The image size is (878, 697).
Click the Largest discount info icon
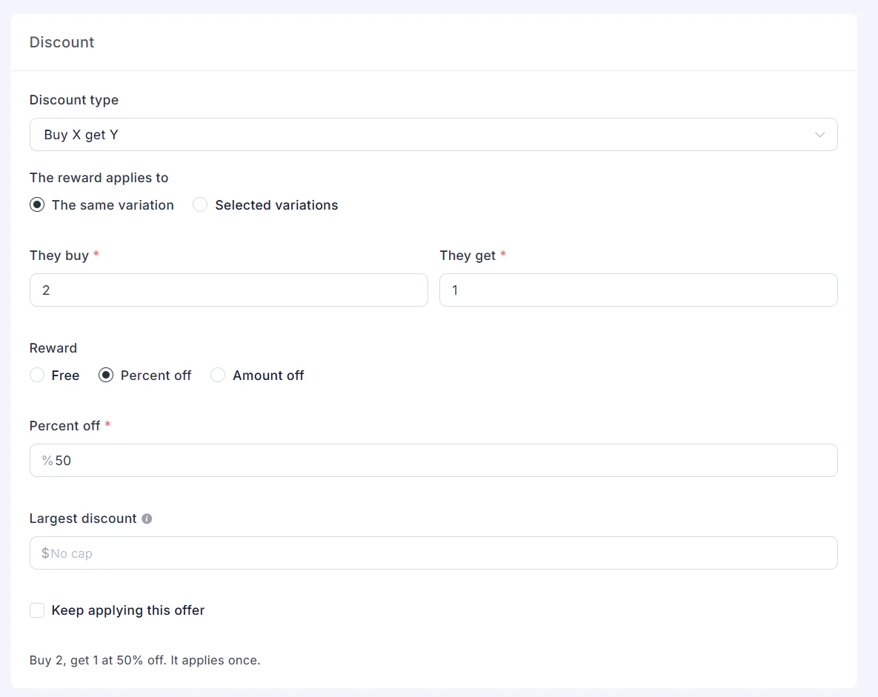click(147, 519)
